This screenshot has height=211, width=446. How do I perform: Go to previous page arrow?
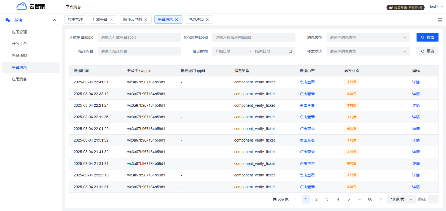pos(295,199)
